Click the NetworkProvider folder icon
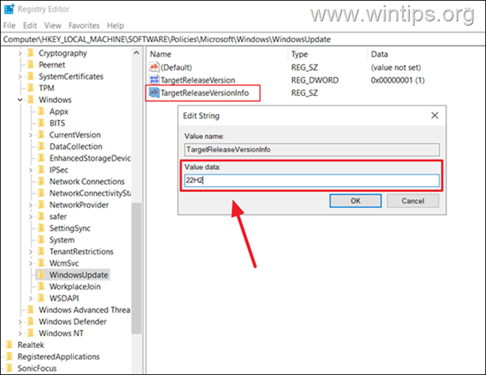 pyautogui.click(x=41, y=205)
